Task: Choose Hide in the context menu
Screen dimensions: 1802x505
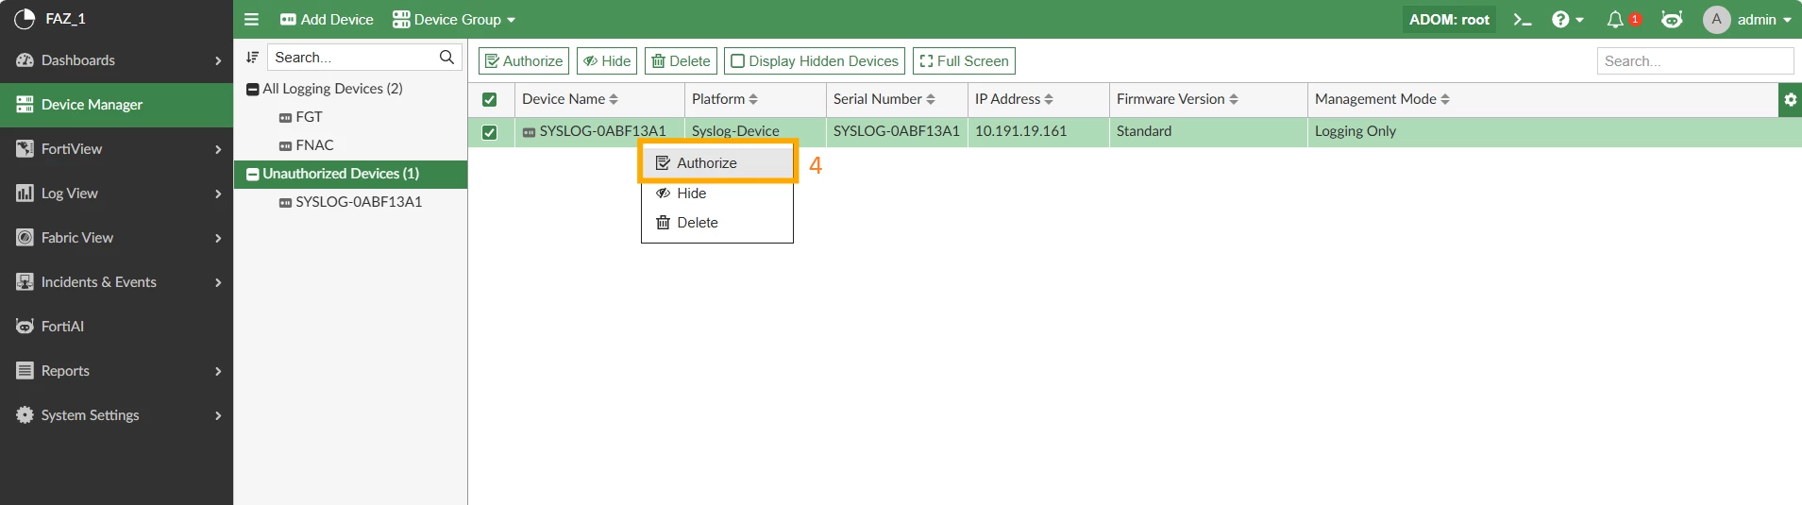Action: click(x=717, y=193)
